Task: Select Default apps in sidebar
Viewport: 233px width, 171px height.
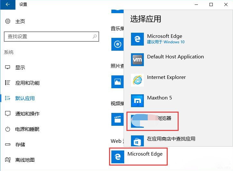Action: tap(25, 98)
